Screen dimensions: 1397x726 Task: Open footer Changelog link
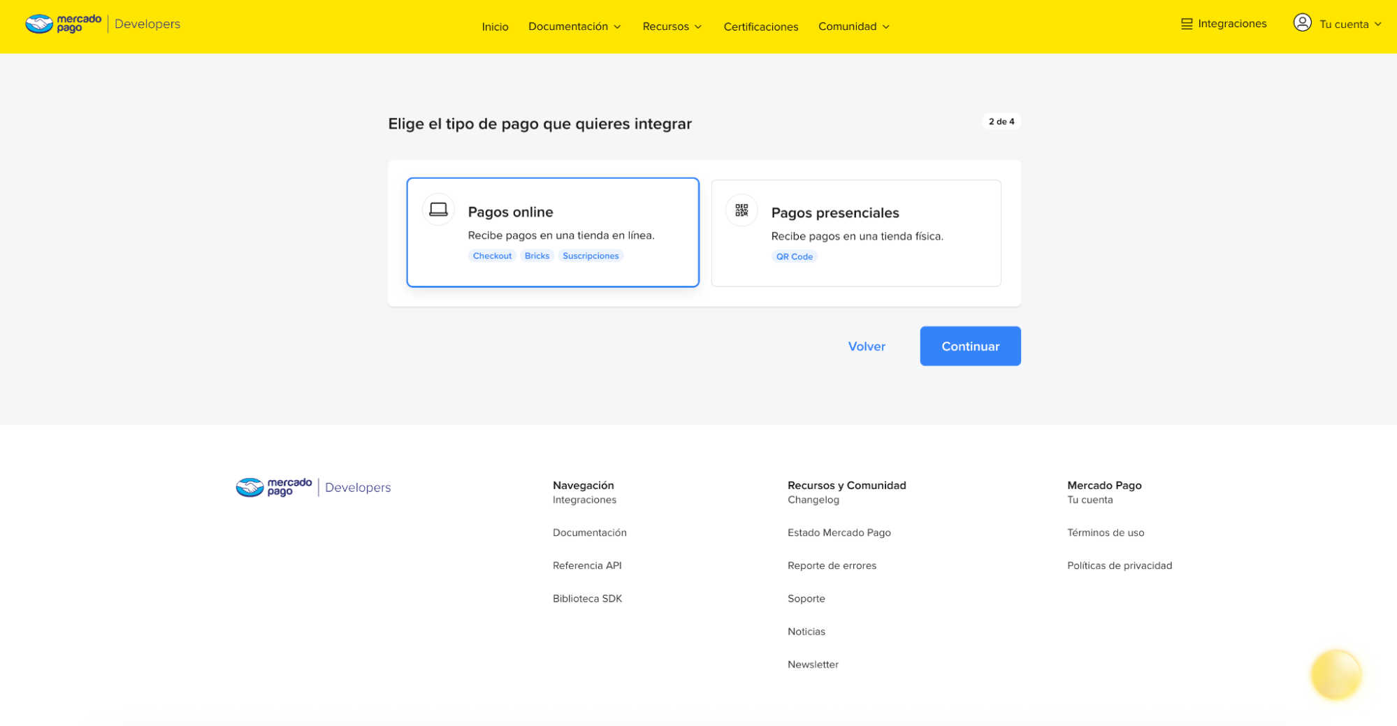[813, 500]
